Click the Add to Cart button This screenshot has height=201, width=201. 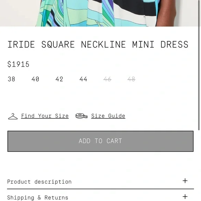pyautogui.click(x=101, y=141)
